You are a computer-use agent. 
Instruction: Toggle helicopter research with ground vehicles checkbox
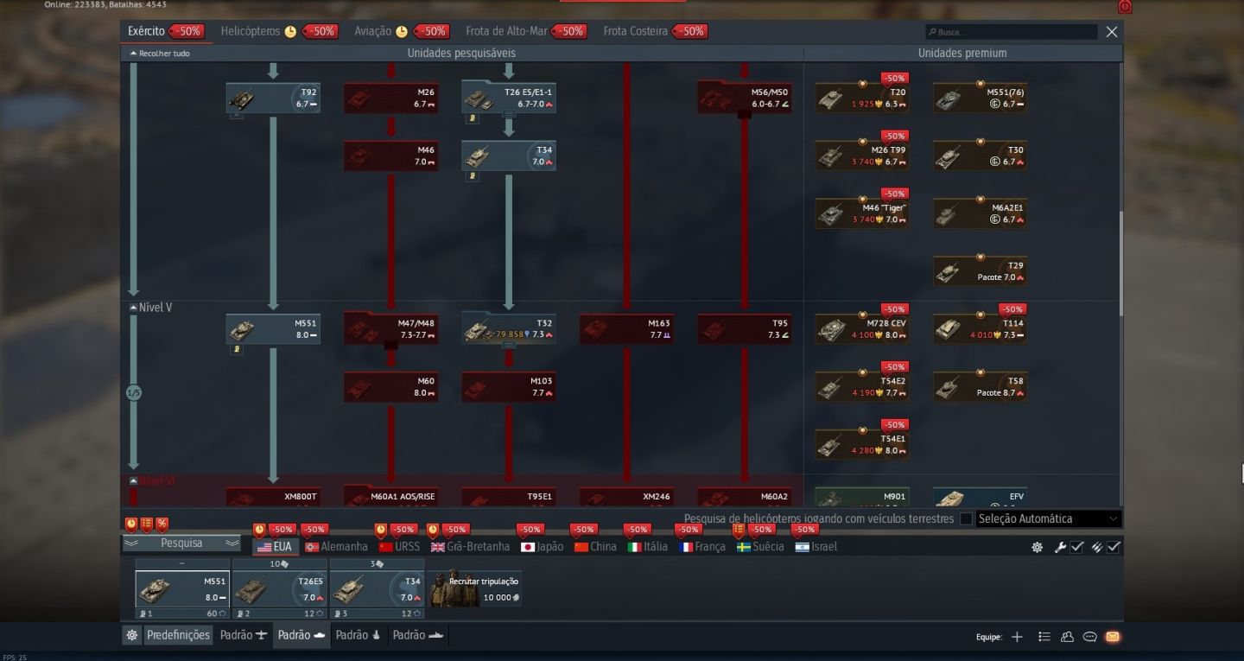click(966, 519)
